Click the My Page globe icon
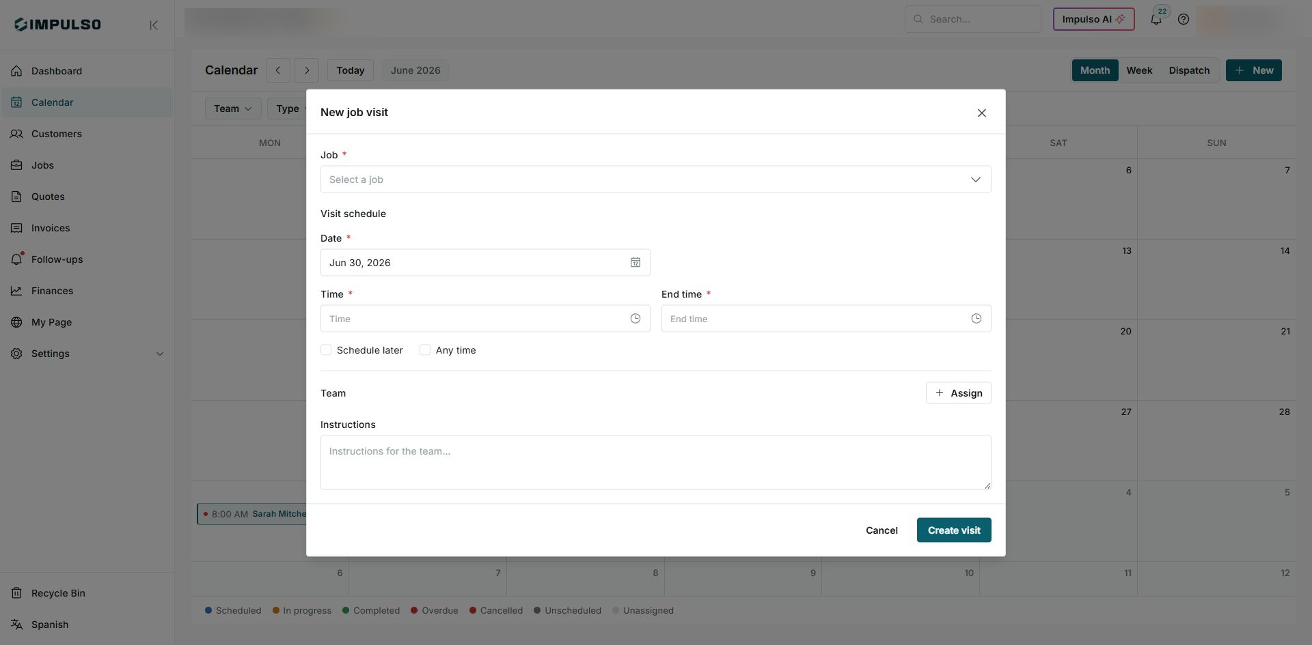 pyautogui.click(x=16, y=322)
